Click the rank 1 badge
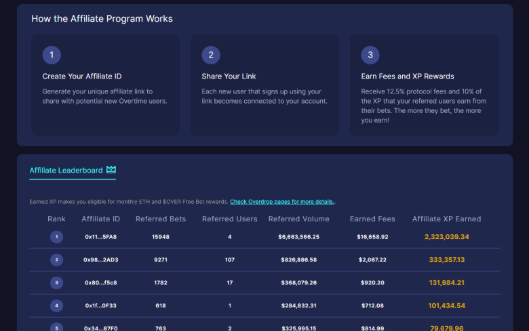The width and height of the screenshot is (529, 331). [x=56, y=237]
